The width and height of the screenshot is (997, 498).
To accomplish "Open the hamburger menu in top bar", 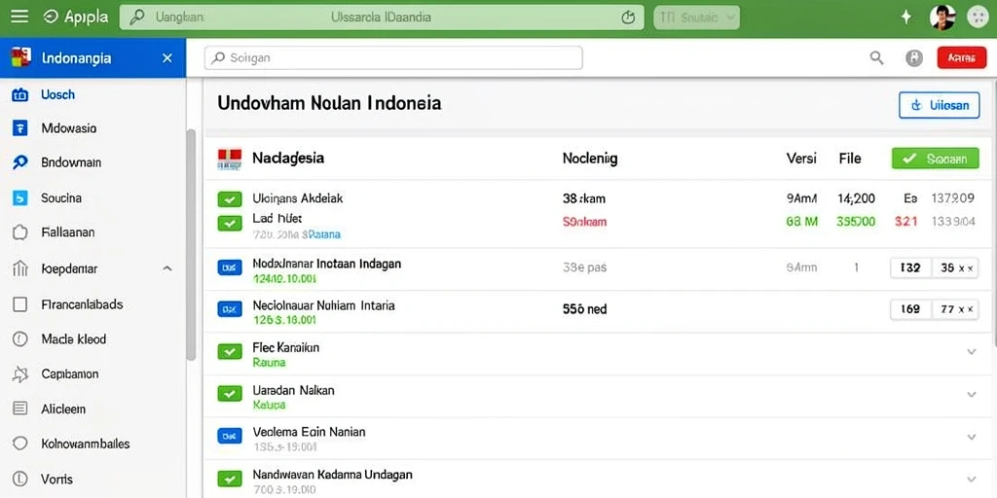I will [x=19, y=18].
